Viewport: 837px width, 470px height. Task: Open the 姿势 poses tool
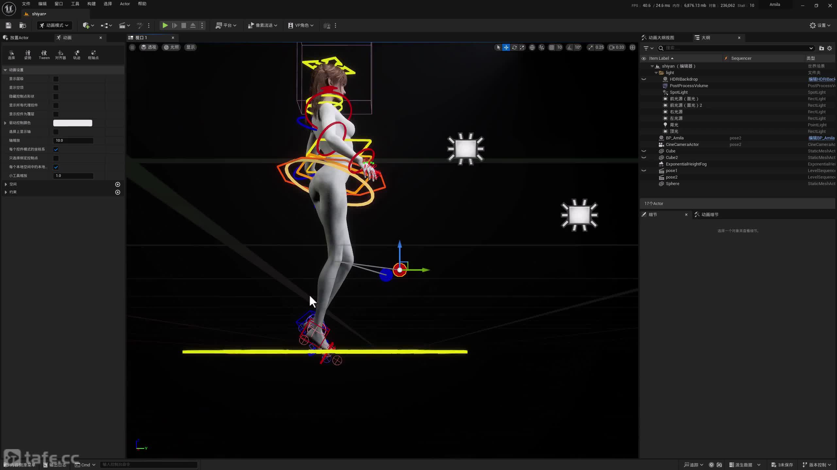(28, 55)
